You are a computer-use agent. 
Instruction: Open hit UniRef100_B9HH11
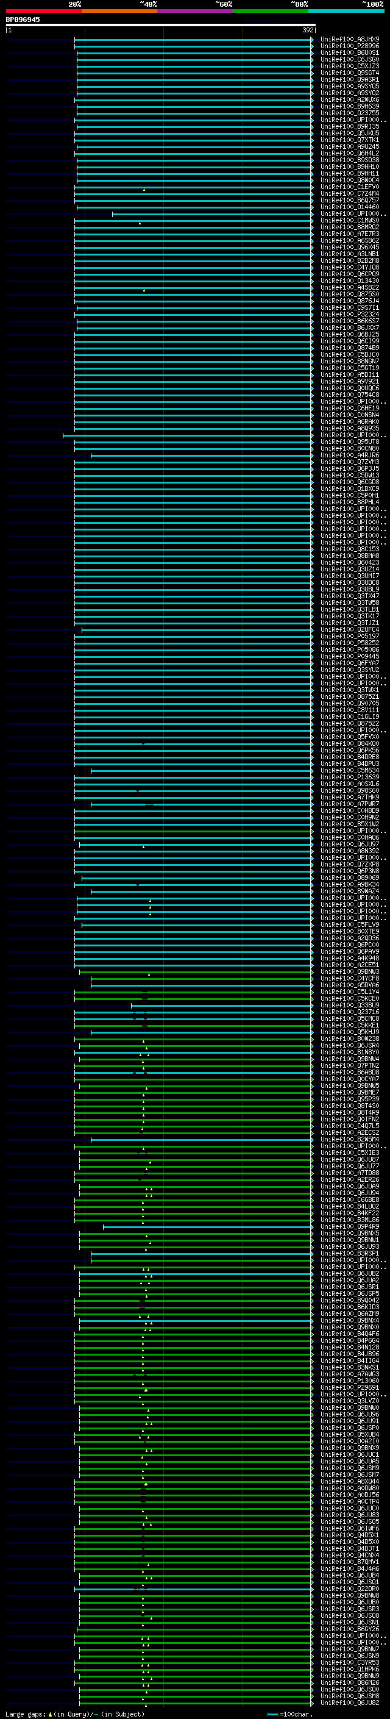point(350,174)
